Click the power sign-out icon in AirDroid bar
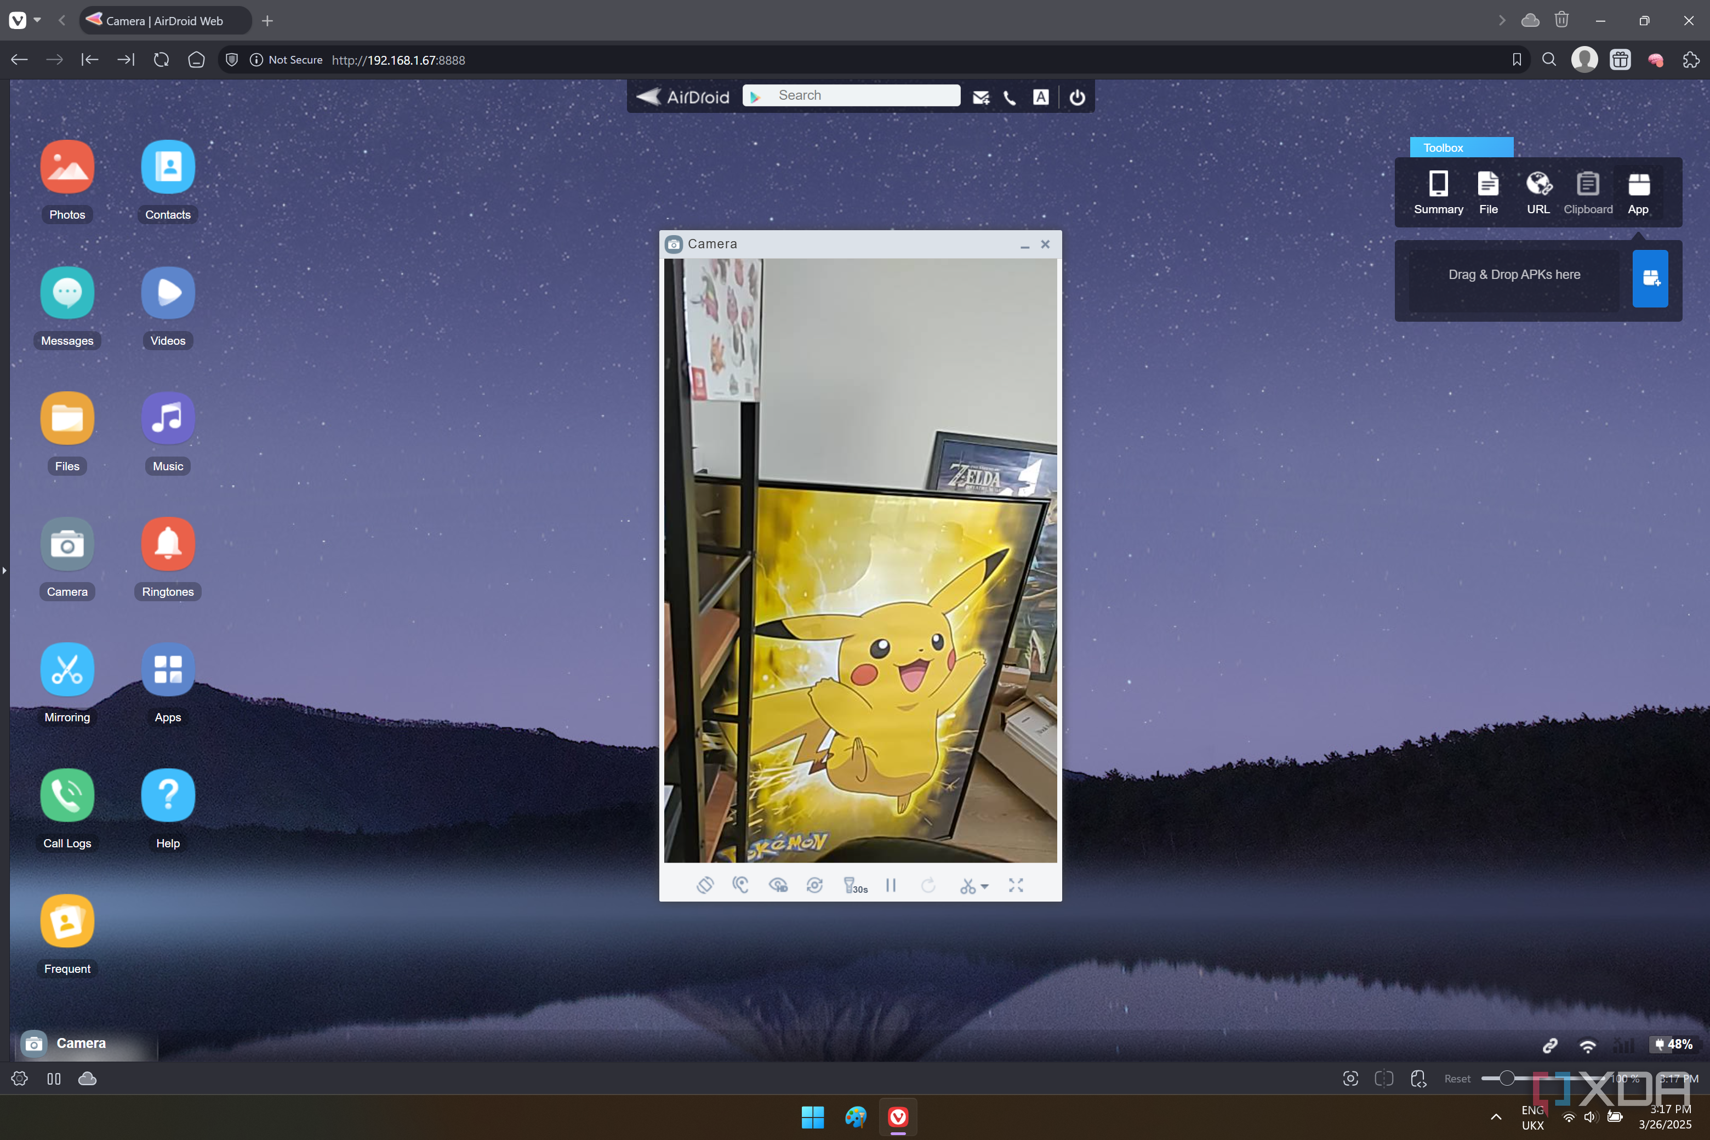 pyautogui.click(x=1078, y=98)
